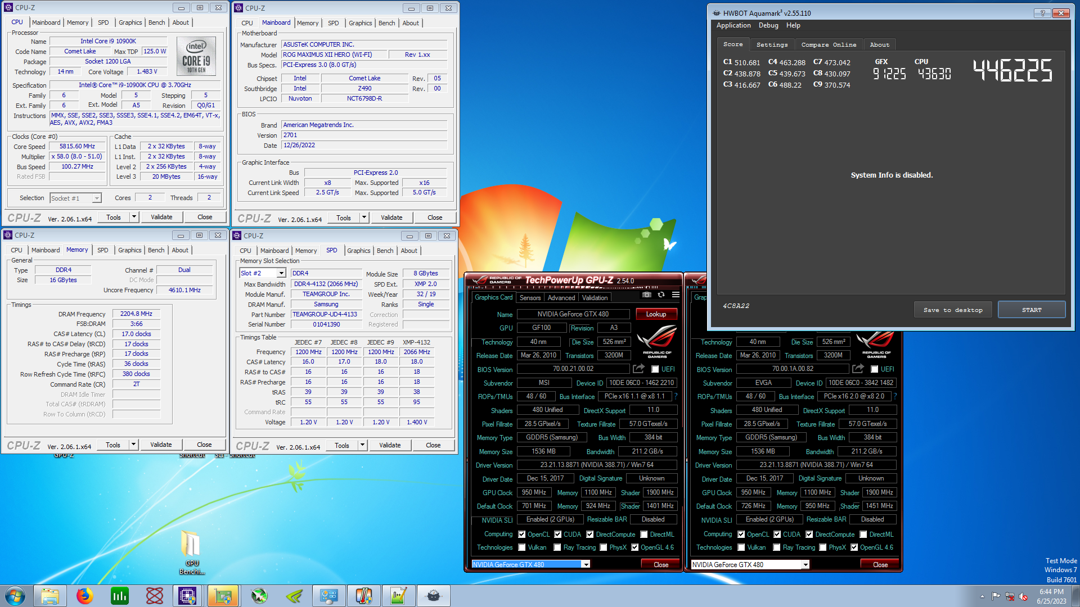Viewport: 1080px width, 607px height.
Task: Open GPU selector dropdown in right GPU-Z
Action: pyautogui.click(x=805, y=564)
